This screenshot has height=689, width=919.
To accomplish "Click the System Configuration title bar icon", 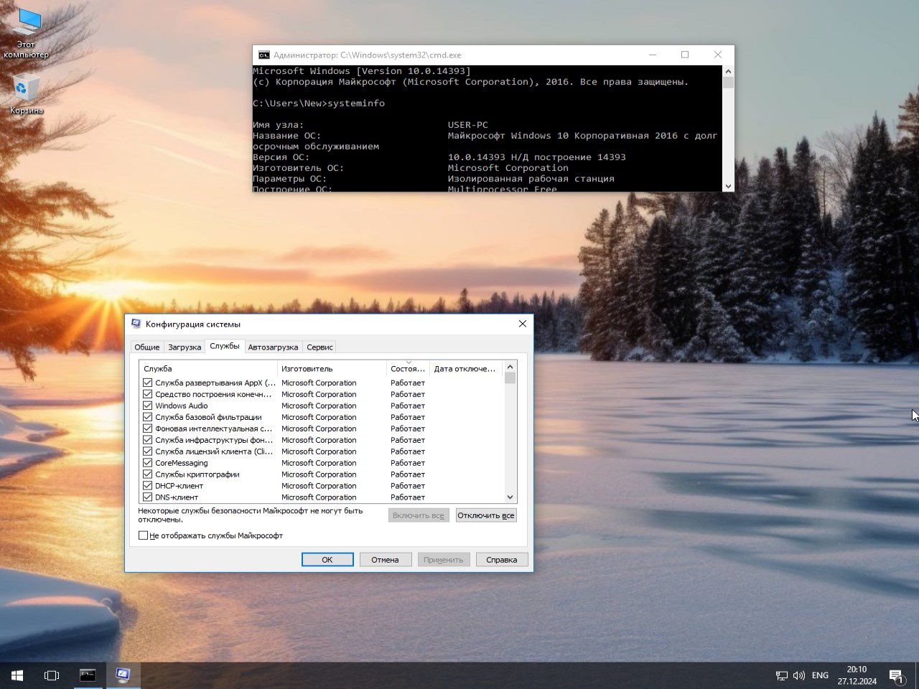I will click(x=136, y=324).
